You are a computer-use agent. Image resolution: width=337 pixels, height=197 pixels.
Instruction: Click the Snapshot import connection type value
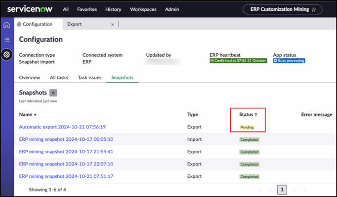(x=37, y=62)
